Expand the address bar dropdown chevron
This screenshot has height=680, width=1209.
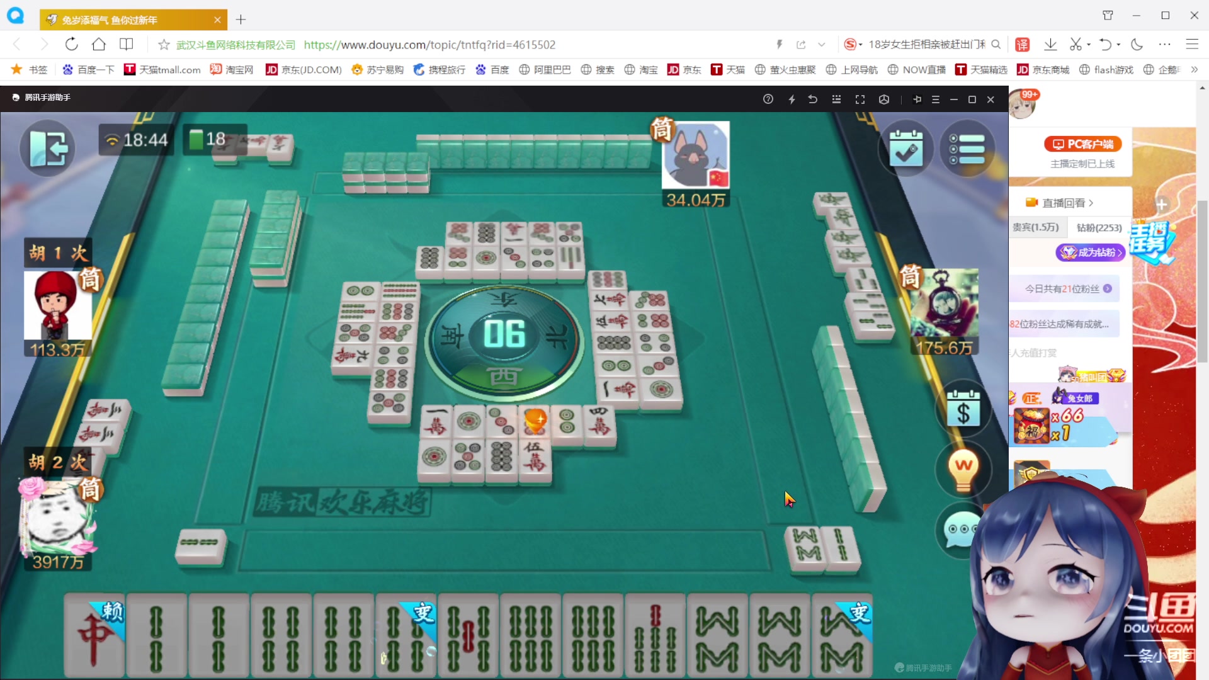point(821,45)
